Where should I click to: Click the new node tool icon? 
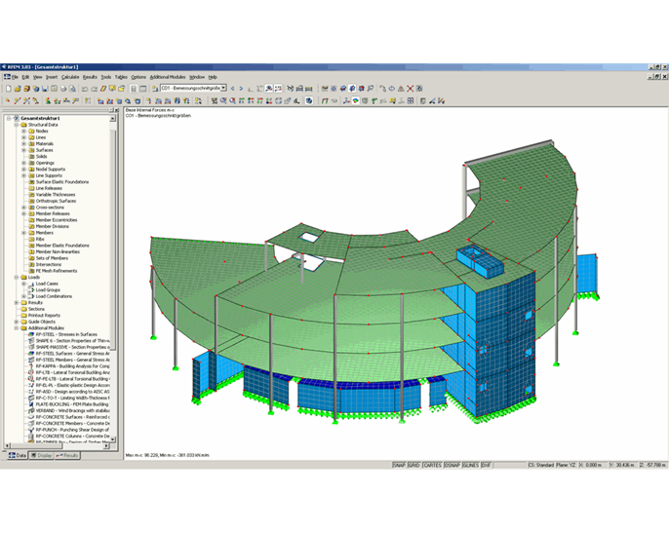7,100
